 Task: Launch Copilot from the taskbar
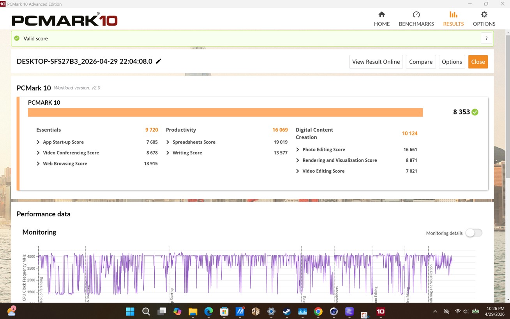(177, 311)
